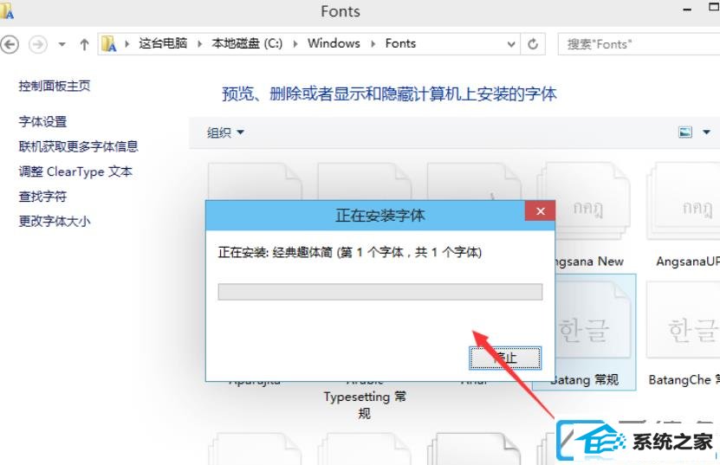Refresh the Fonts folder

point(533,44)
